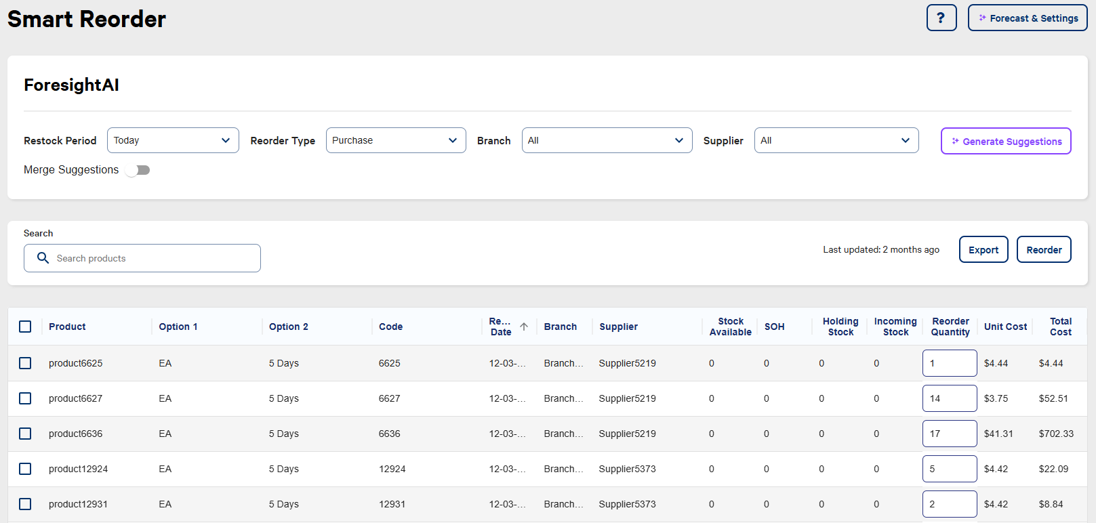Click total cost $702.33
Viewport: 1096px width, 523px height.
tap(1056, 434)
